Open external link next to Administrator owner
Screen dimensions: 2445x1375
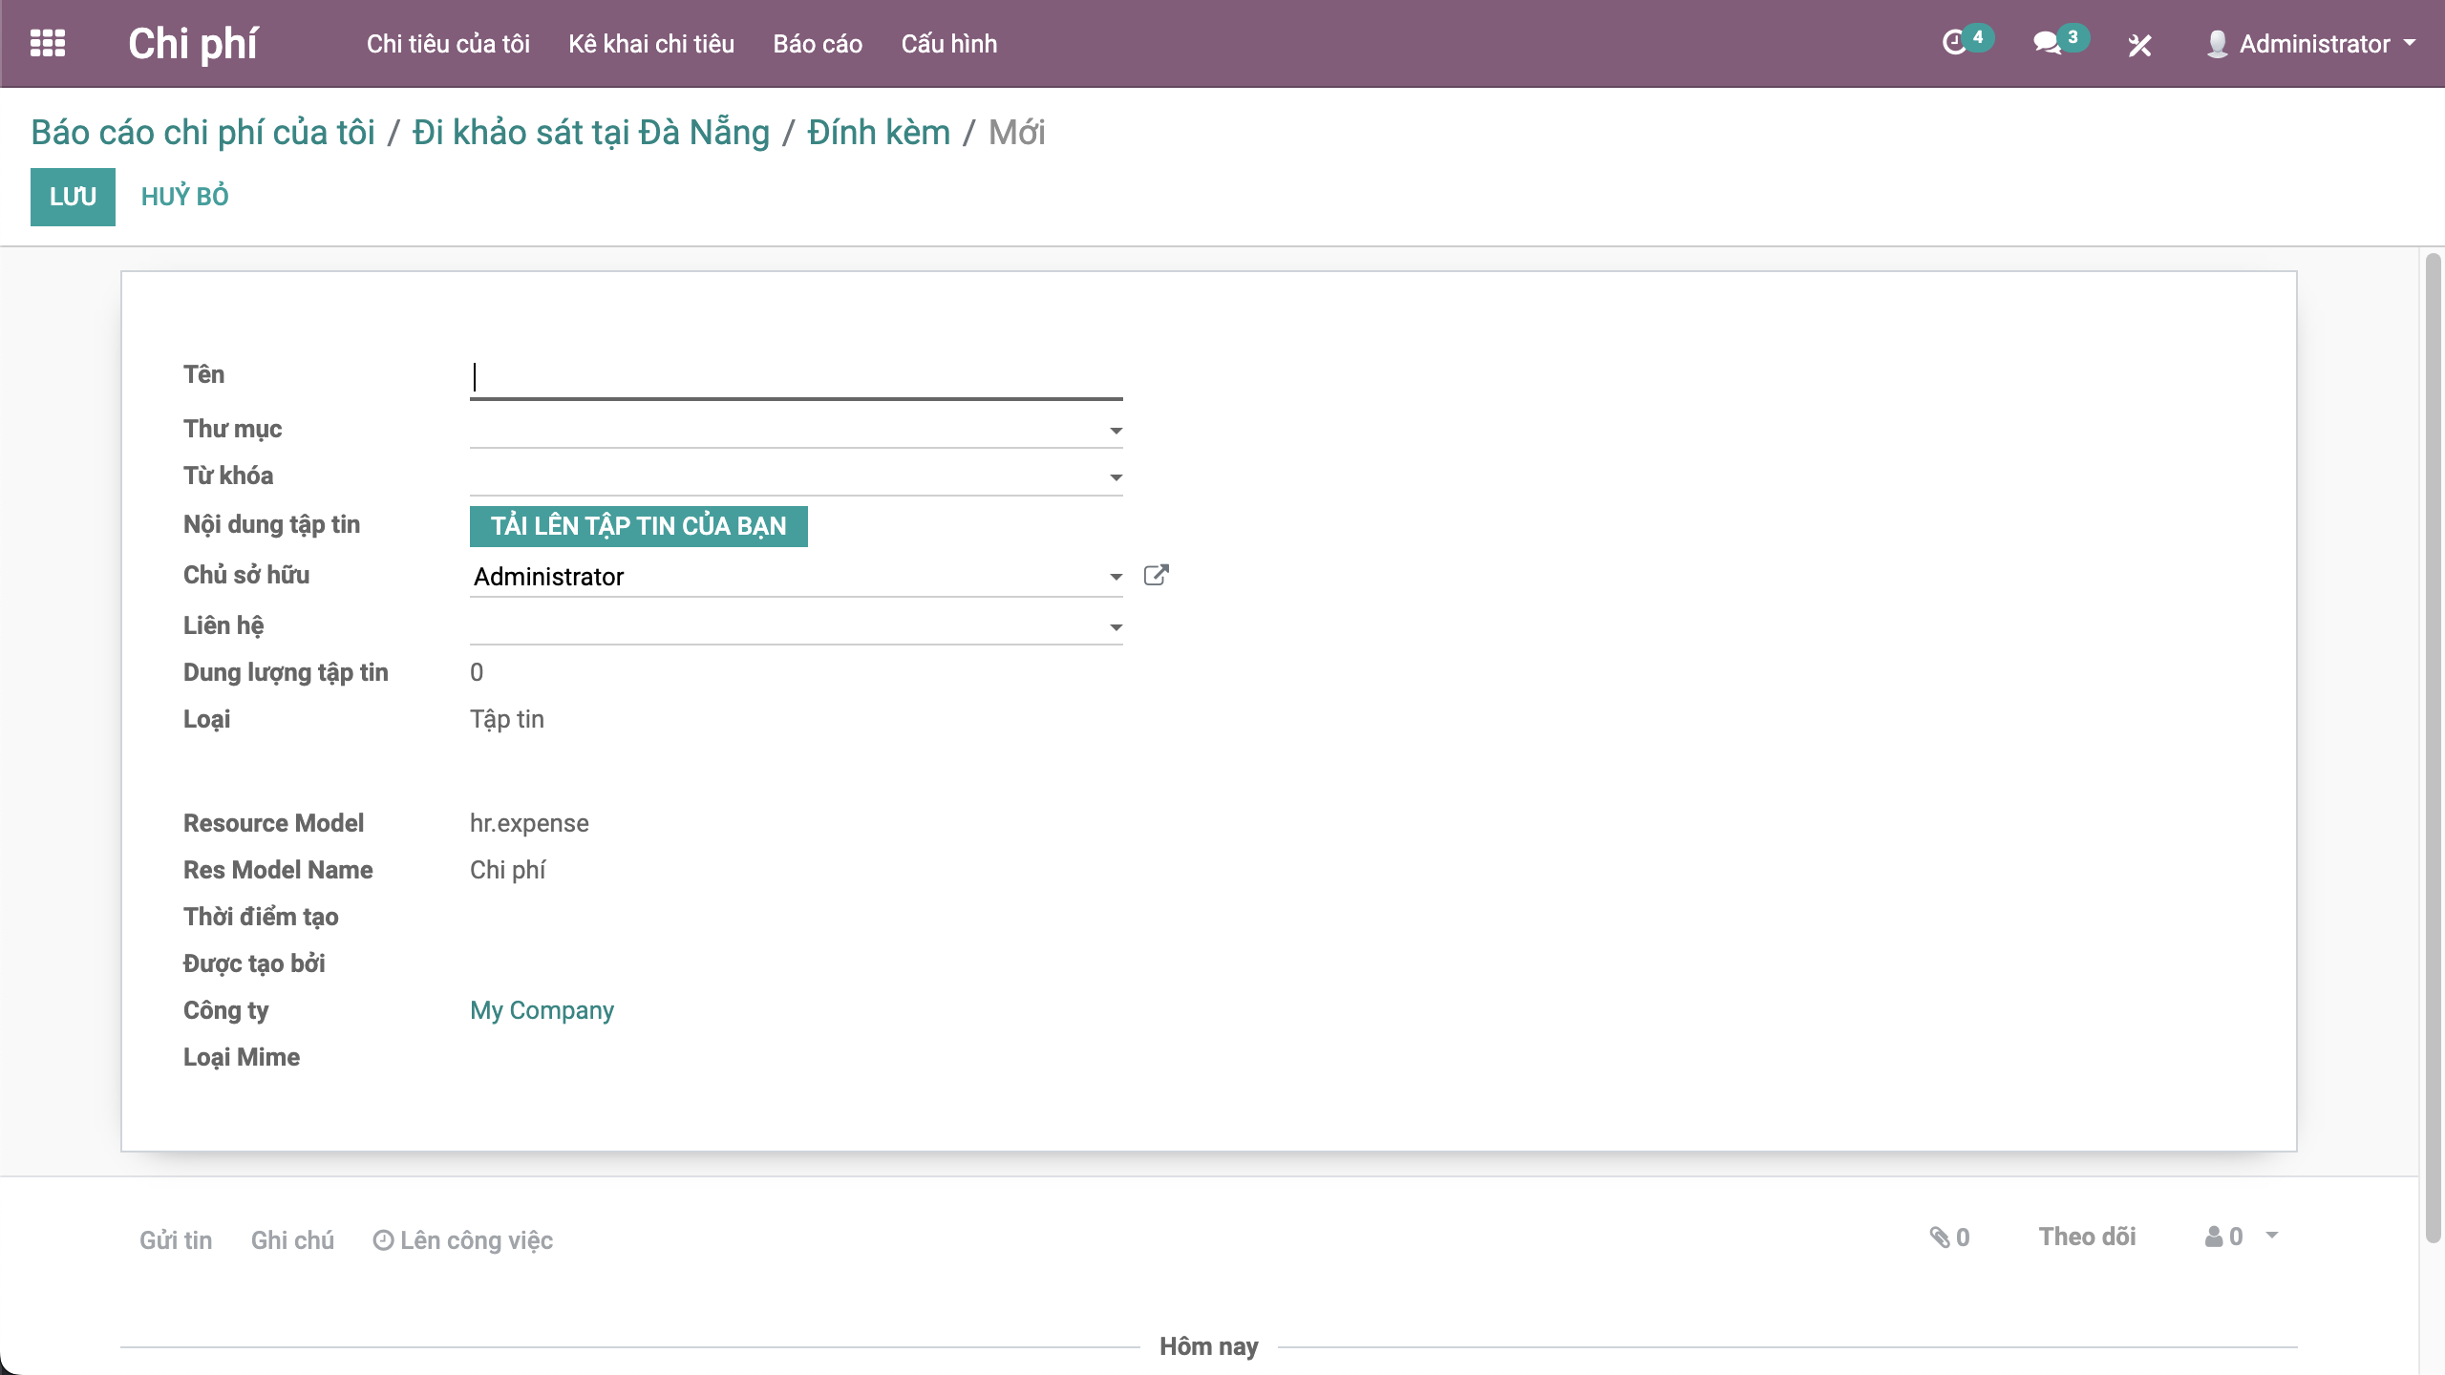(x=1156, y=576)
